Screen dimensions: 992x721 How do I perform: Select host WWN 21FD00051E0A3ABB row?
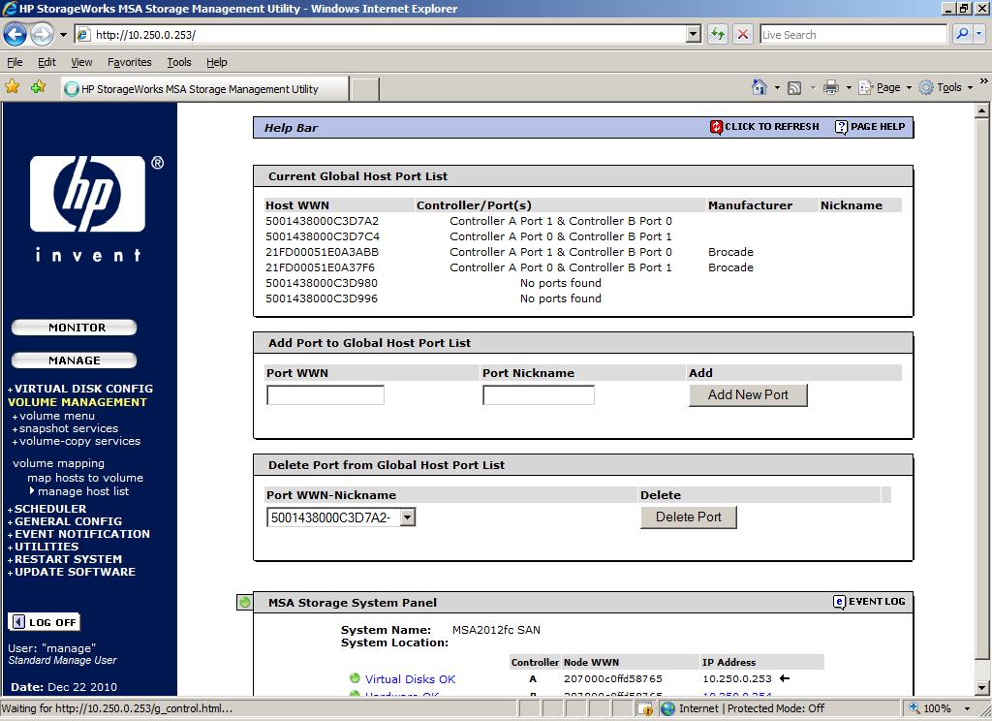tap(582, 252)
